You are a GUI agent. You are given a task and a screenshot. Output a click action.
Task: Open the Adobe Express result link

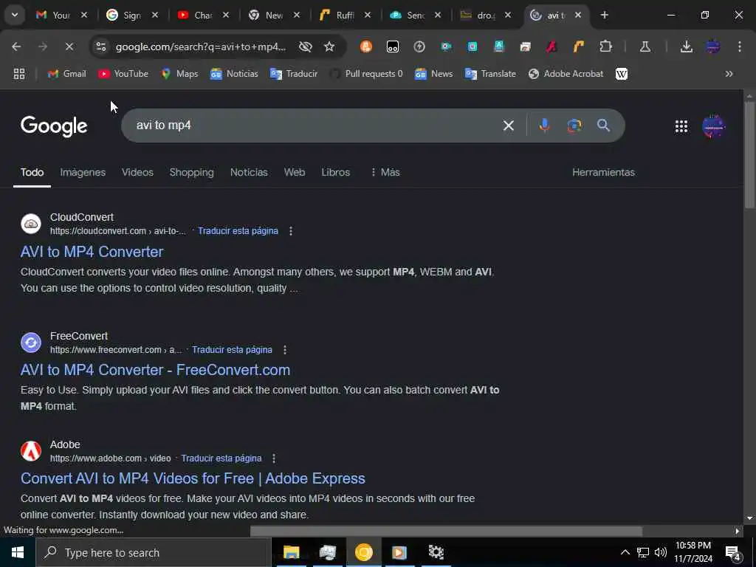point(193,478)
